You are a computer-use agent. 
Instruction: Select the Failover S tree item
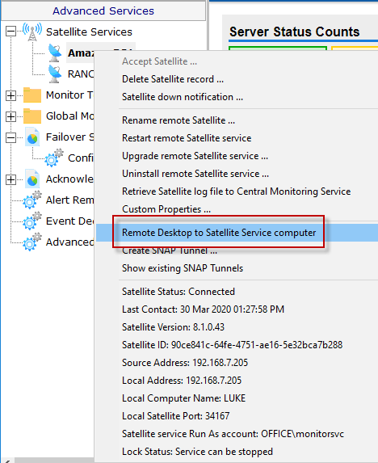click(70, 137)
